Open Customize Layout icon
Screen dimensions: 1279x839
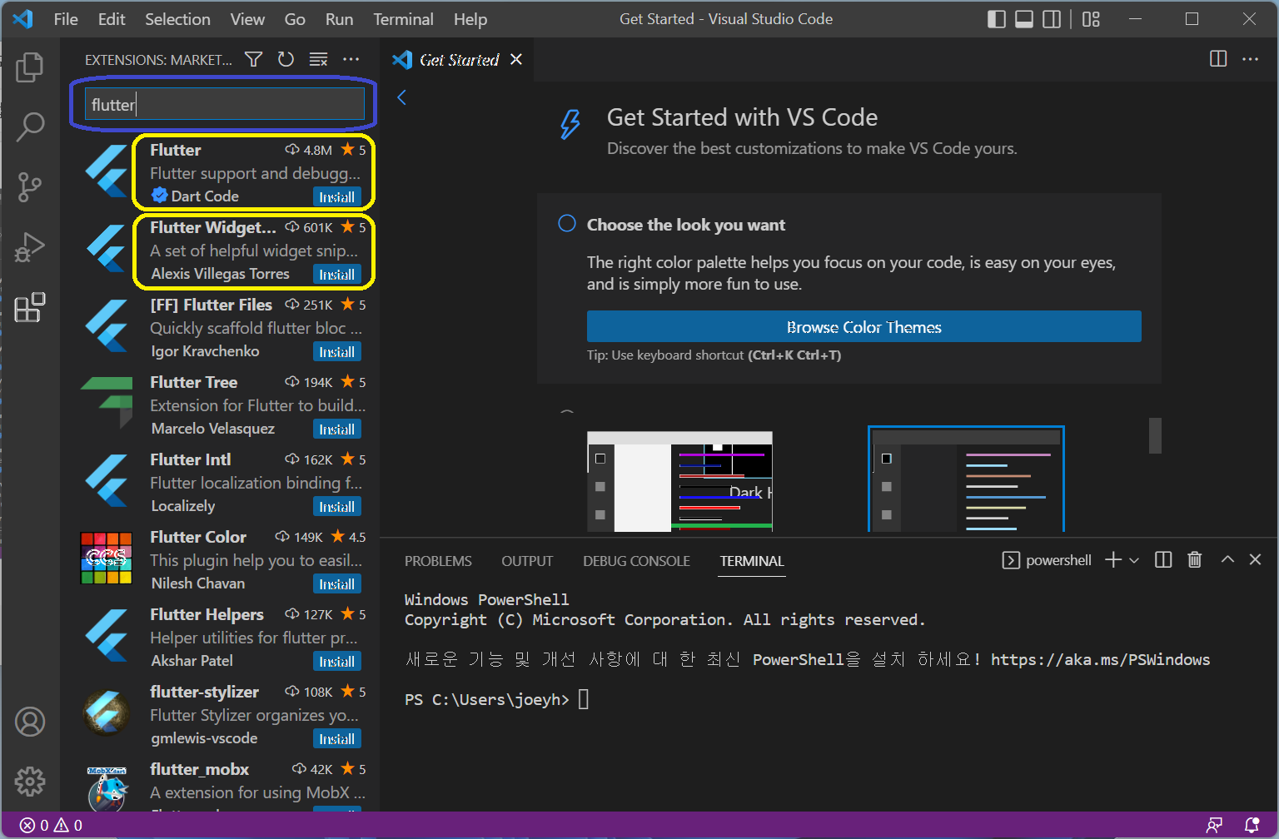[1092, 19]
